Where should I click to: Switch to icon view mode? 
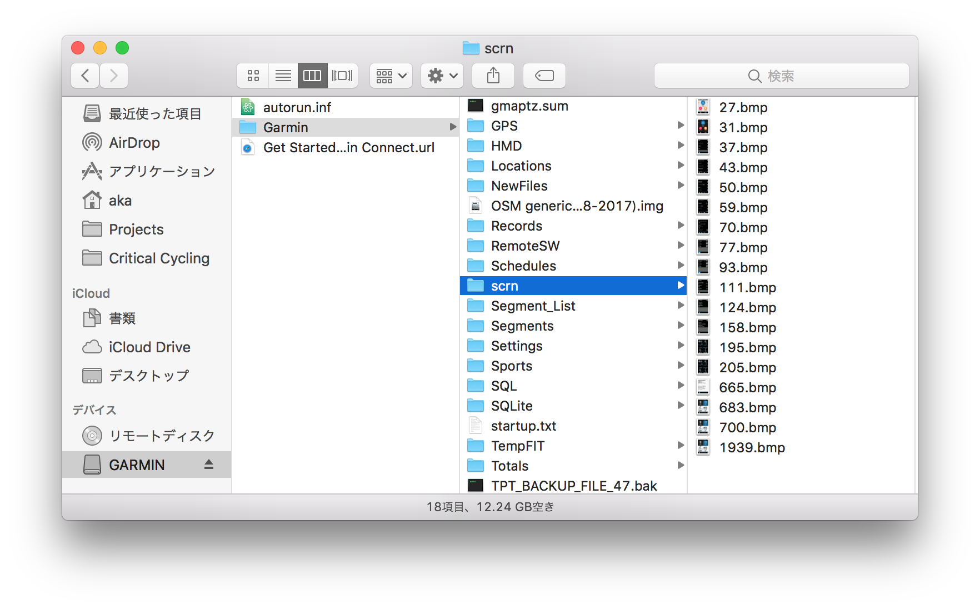click(x=253, y=76)
